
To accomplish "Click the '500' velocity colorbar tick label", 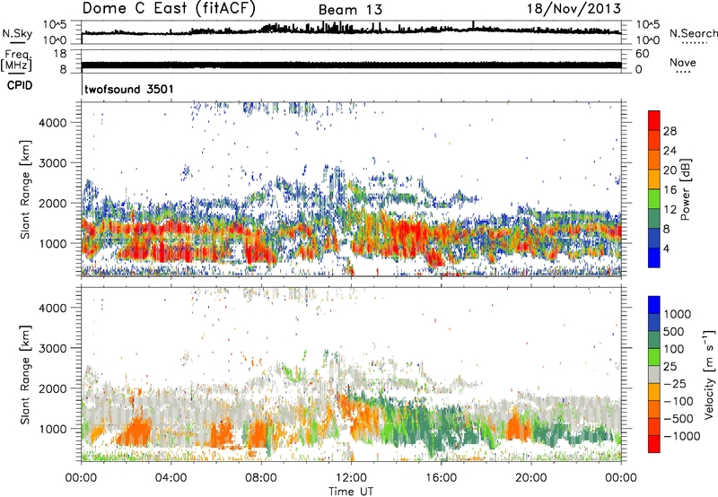I will click(x=676, y=331).
